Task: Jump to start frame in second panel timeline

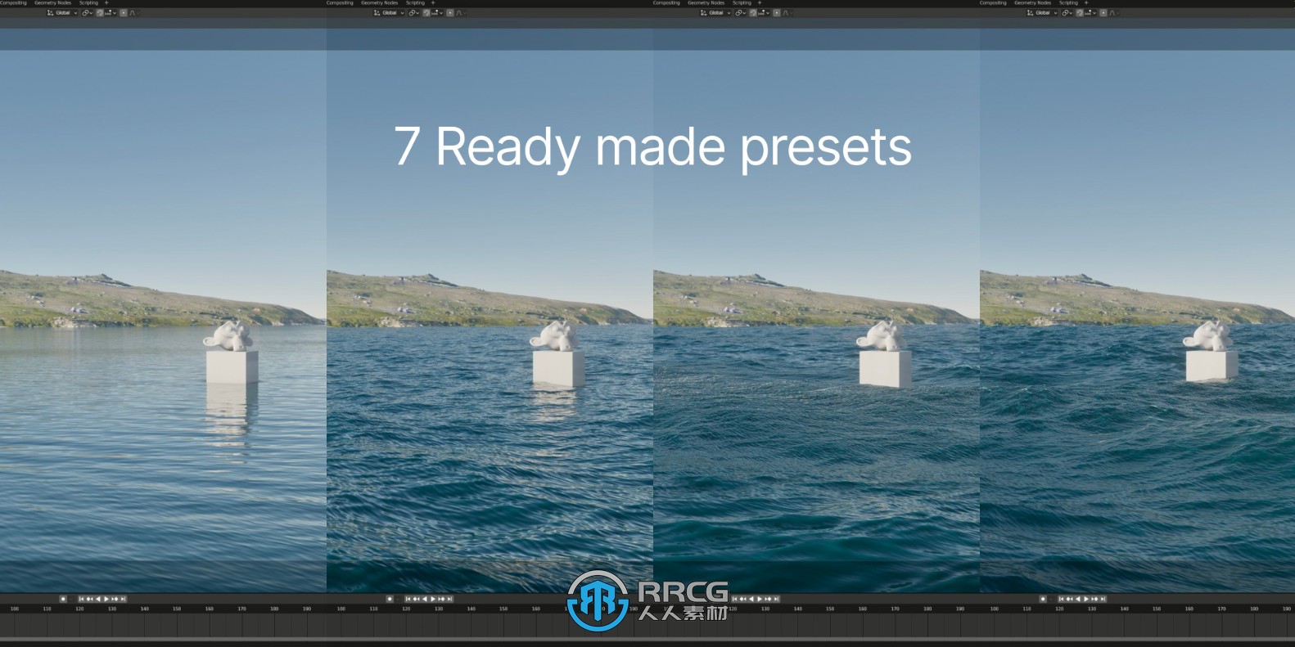Action: (x=408, y=599)
